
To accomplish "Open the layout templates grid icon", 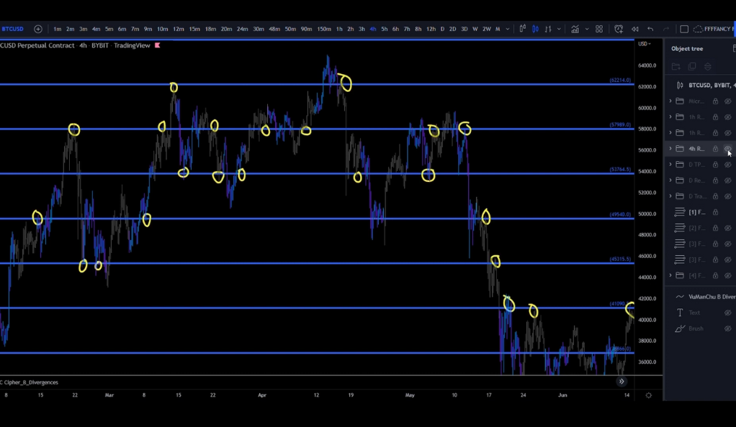I will pos(599,29).
